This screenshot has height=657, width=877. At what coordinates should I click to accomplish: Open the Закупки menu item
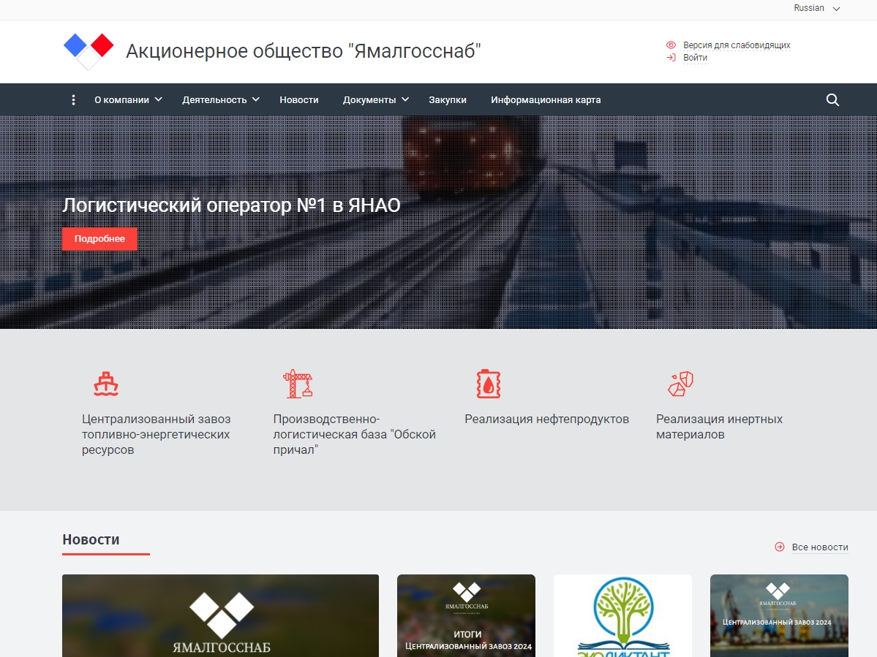(448, 100)
